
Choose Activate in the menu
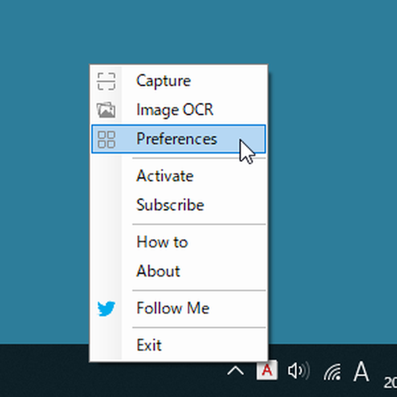(x=179, y=176)
